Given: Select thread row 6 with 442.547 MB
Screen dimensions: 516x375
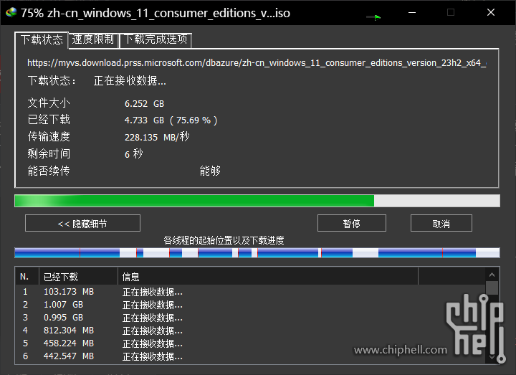Looking at the screenshot, I should coord(250,356).
